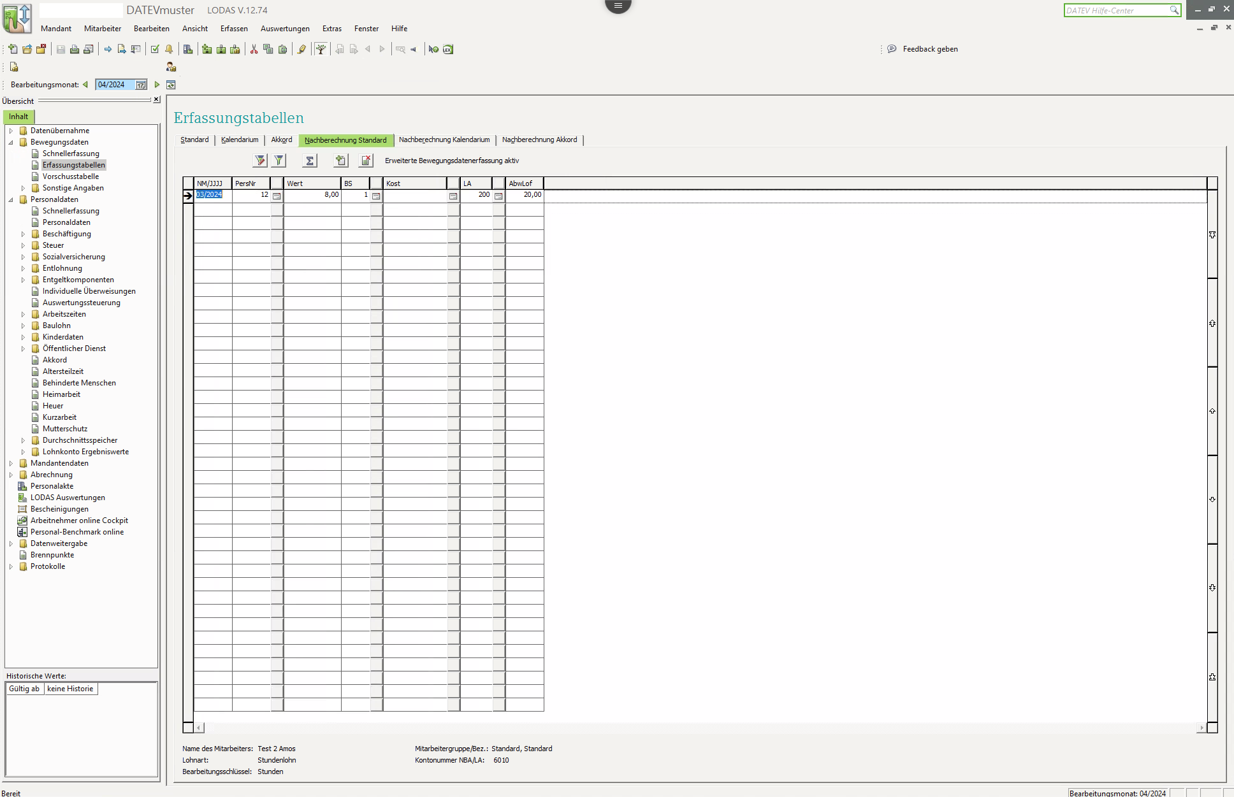Click the yellow bell notification icon
This screenshot has height=797, width=1234.
click(x=169, y=49)
